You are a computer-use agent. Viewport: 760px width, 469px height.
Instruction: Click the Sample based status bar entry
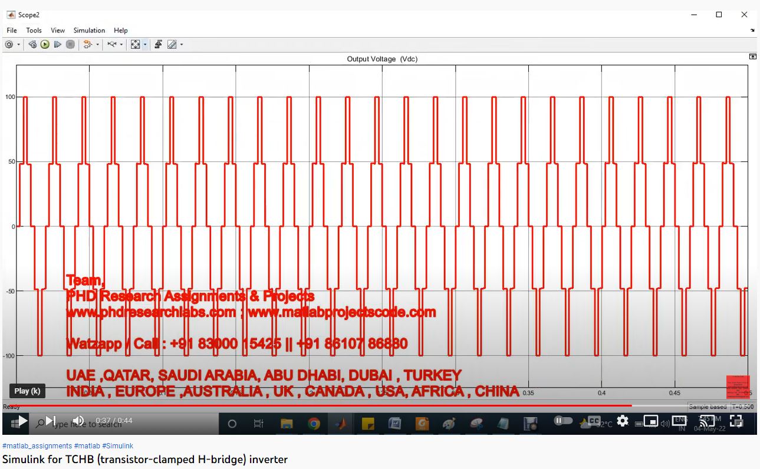pyautogui.click(x=708, y=407)
